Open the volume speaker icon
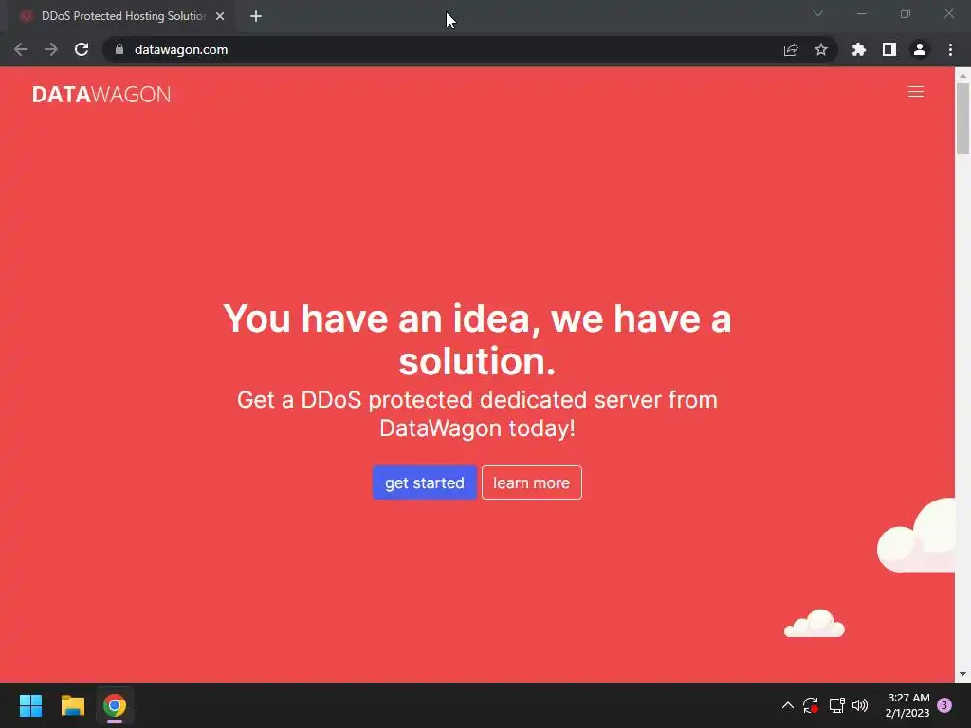The width and height of the screenshot is (971, 728). point(860,705)
